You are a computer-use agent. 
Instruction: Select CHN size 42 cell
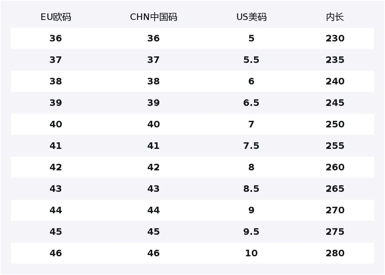[153, 167]
